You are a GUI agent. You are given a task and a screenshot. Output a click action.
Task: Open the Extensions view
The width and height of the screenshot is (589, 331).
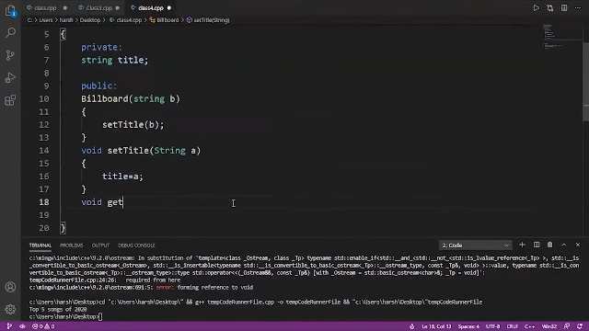10,100
